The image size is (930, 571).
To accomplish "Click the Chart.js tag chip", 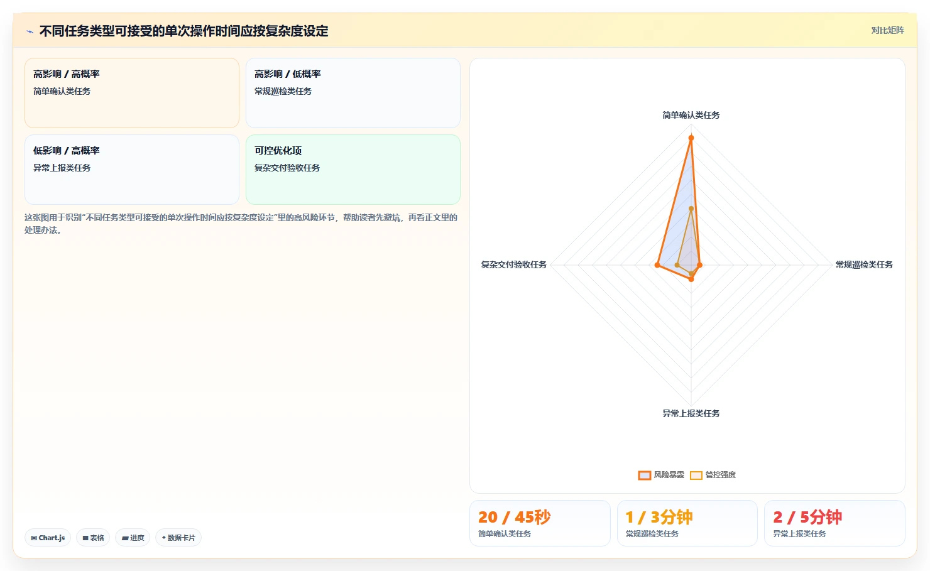I will click(x=48, y=538).
